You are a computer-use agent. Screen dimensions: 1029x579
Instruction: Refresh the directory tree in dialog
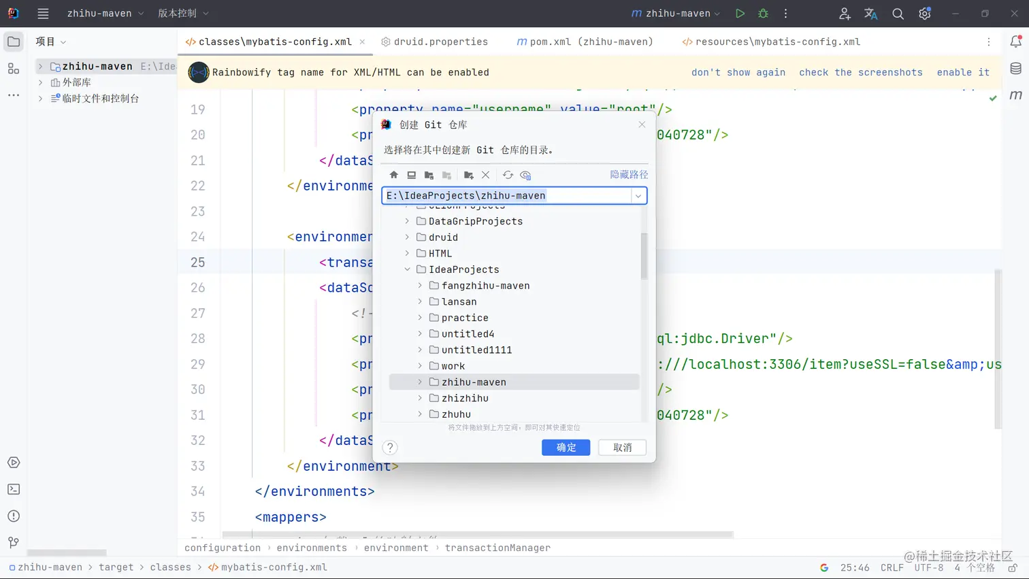pos(508,175)
